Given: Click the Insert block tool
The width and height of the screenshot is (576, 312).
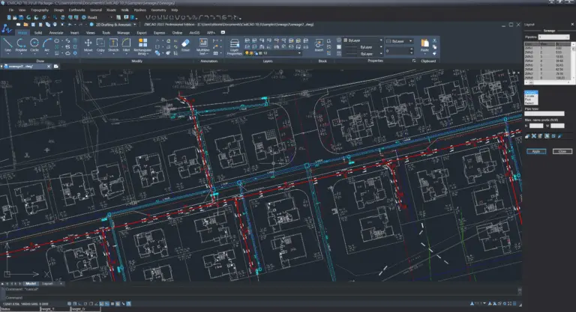Looking at the screenshot, I should pyautogui.click(x=319, y=45).
